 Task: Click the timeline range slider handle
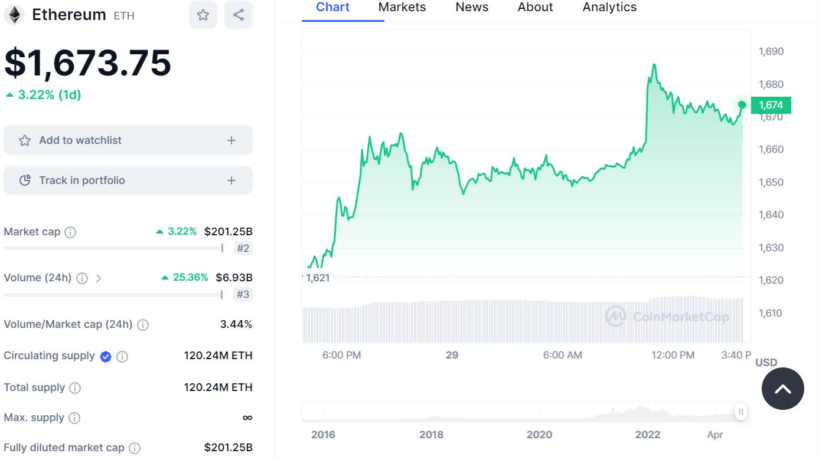point(740,412)
